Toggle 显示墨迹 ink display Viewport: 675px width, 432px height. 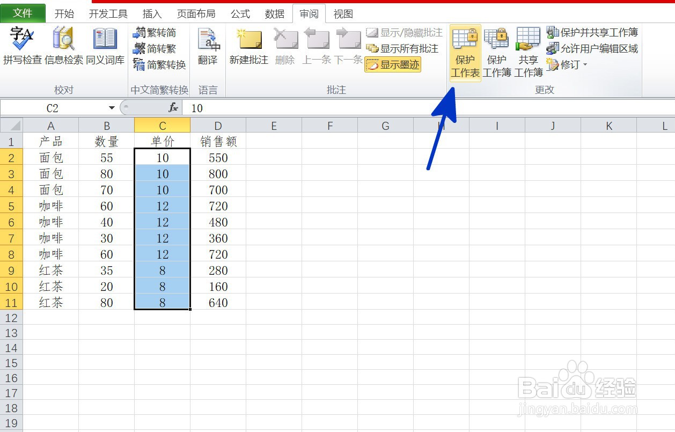coord(397,64)
